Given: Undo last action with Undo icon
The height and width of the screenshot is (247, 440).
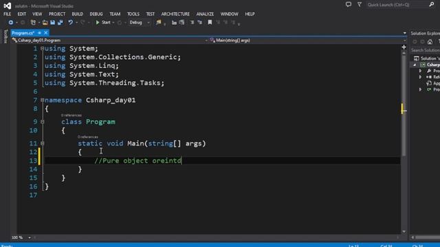Looking at the screenshot, I should coord(70,23).
